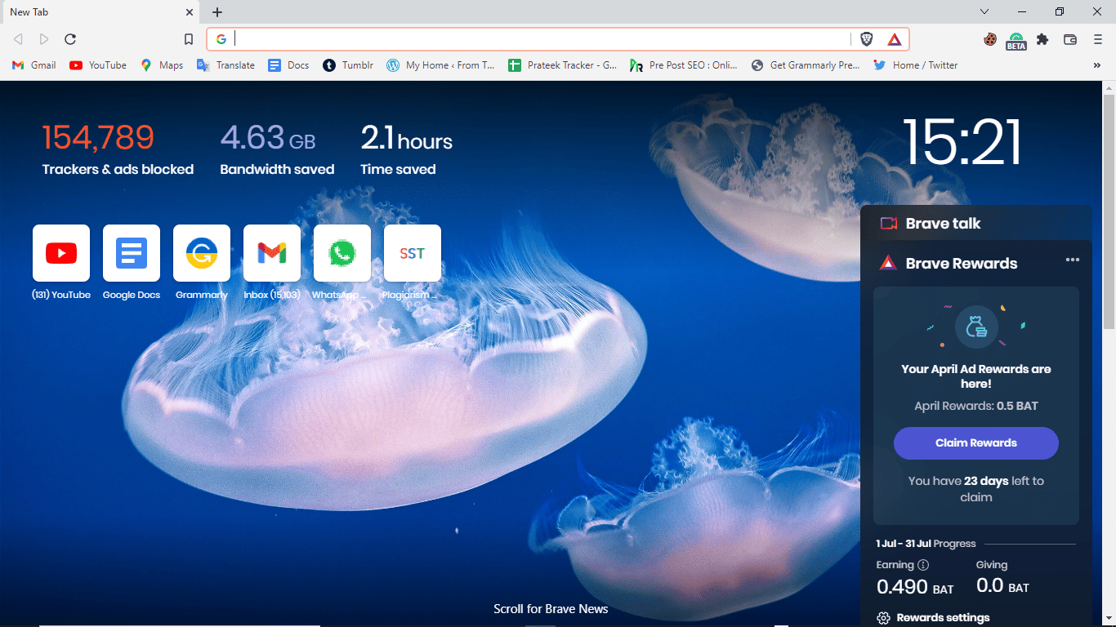
Task: Open the WhatsApp top site tile
Action: pyautogui.click(x=342, y=253)
